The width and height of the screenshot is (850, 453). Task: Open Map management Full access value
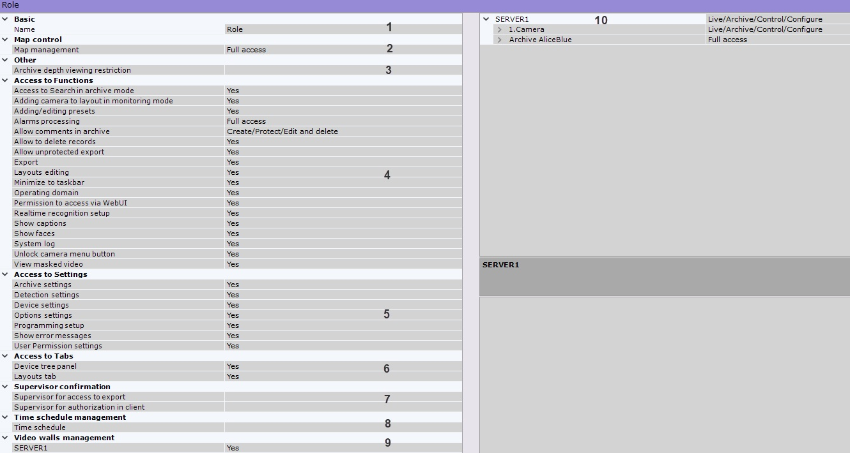[343, 50]
